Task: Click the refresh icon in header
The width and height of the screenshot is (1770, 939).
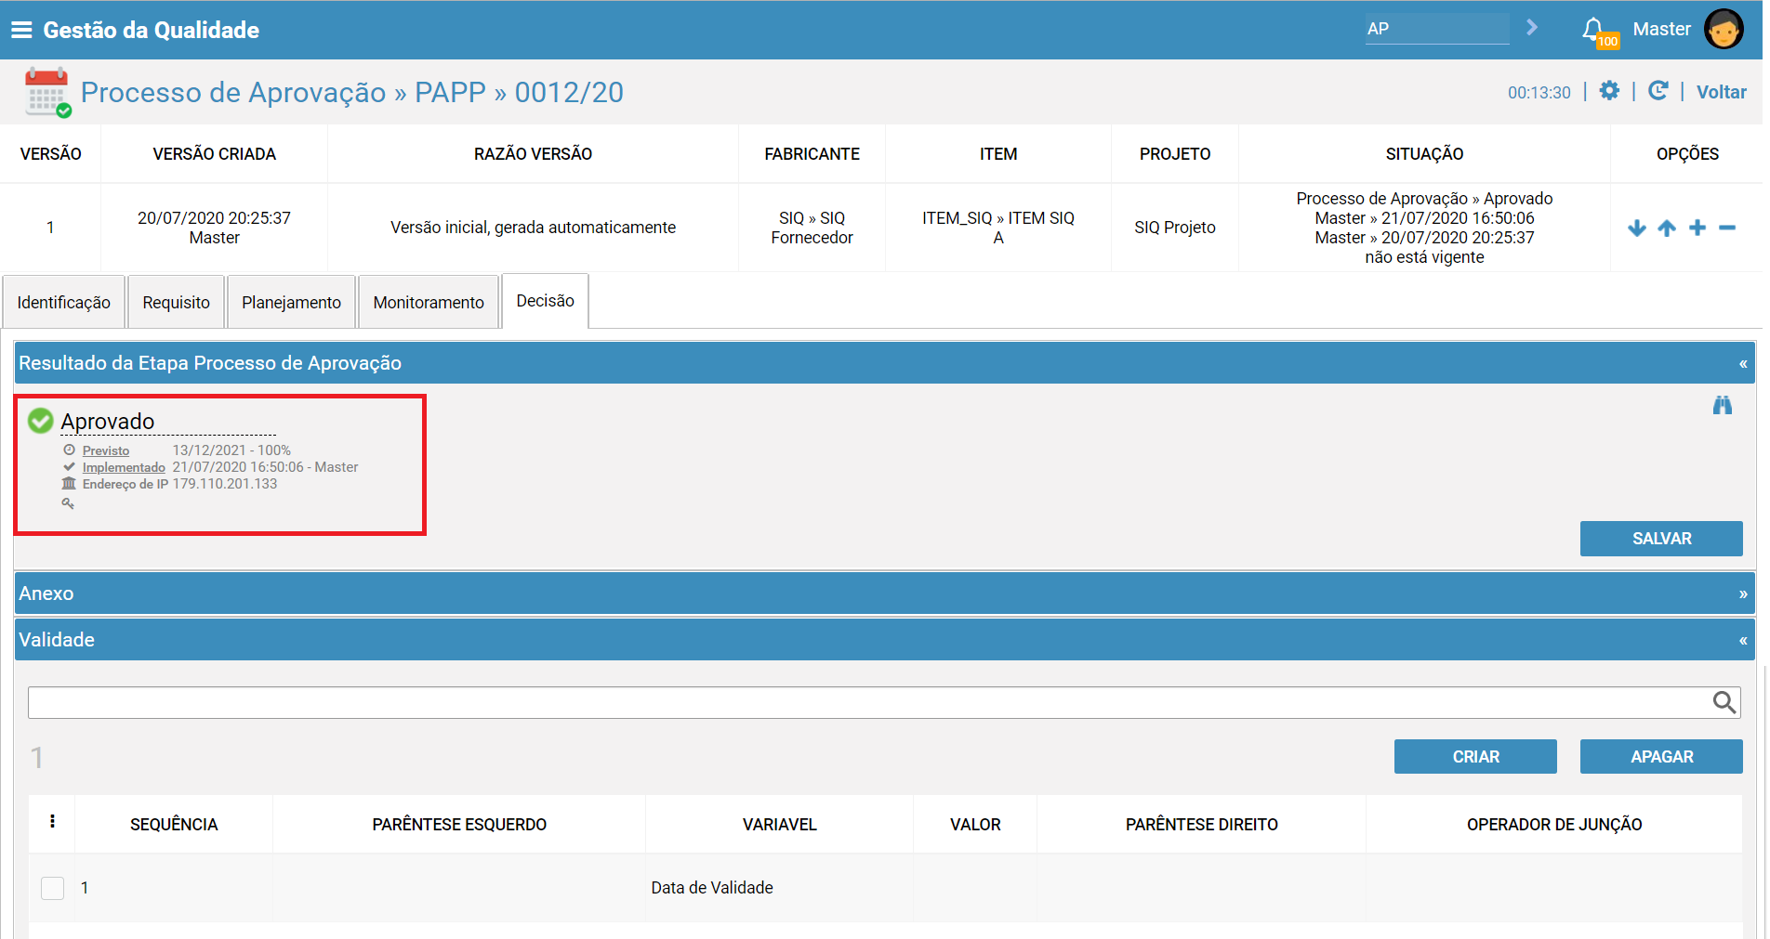Action: 1658,91
